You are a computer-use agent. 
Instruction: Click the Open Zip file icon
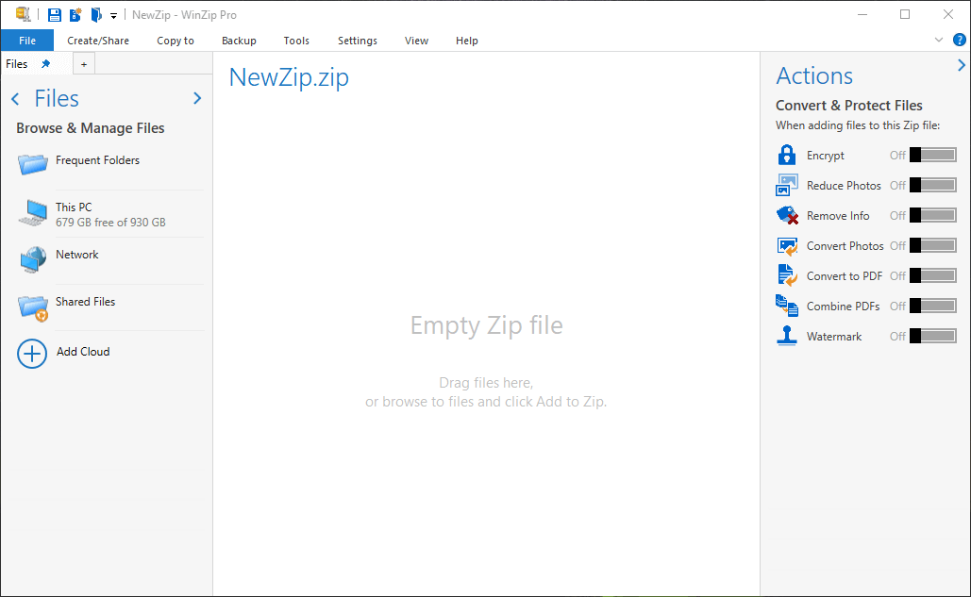[96, 15]
